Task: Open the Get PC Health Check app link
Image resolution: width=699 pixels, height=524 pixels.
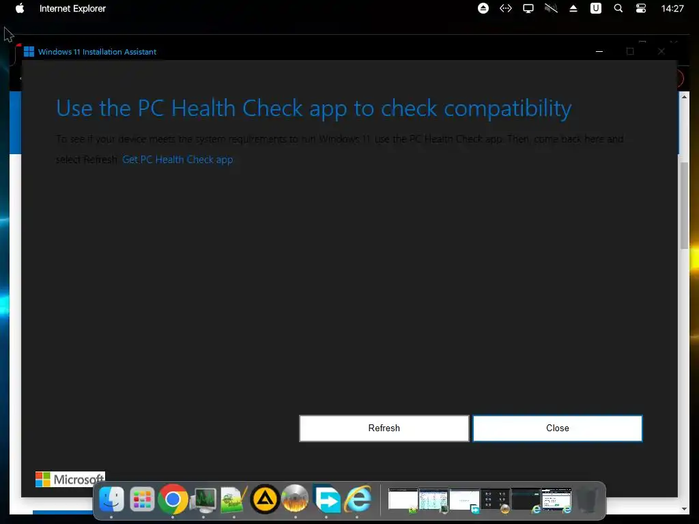Action: pos(177,160)
